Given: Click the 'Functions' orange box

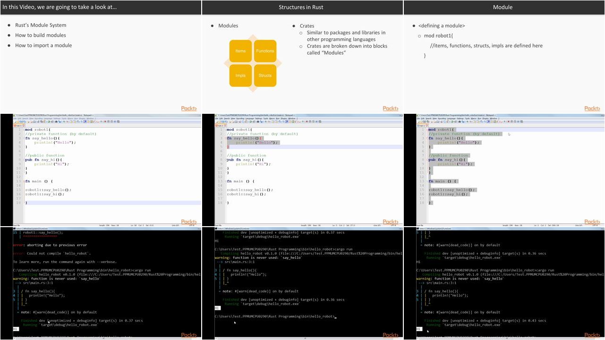Looking at the screenshot, I should [x=265, y=51].
